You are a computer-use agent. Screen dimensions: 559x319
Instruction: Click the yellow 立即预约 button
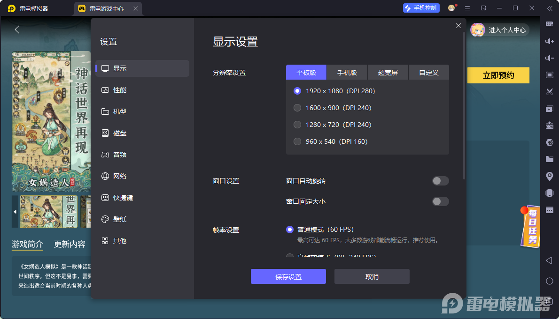point(498,75)
